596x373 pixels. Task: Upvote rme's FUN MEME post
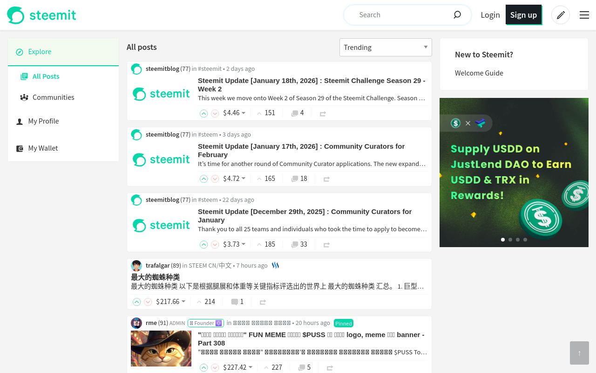pyautogui.click(x=203, y=368)
